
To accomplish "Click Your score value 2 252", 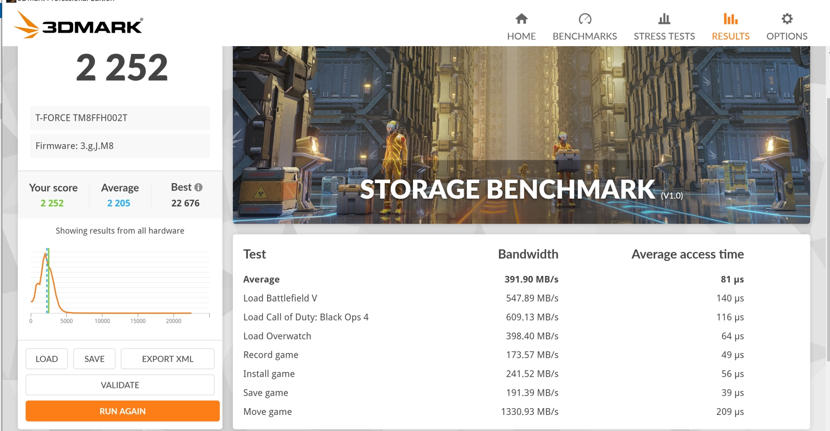I will [52, 203].
